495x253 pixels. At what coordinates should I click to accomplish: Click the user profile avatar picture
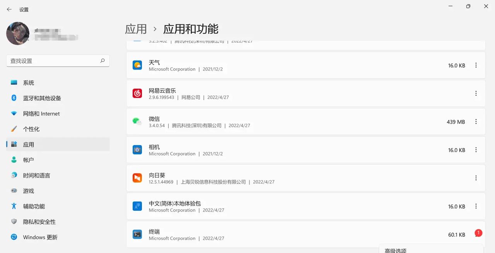click(x=18, y=33)
